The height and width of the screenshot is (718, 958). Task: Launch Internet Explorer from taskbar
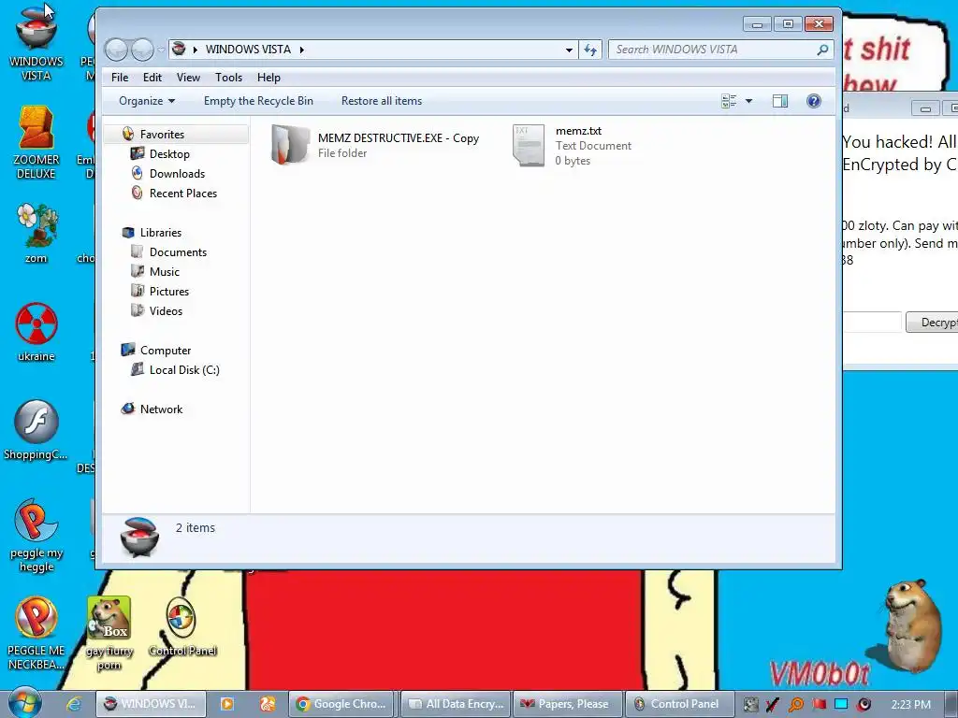74,704
